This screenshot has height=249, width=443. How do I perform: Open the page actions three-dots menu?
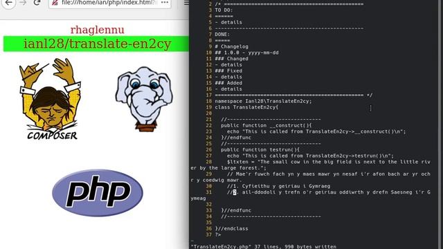tap(165, 3)
